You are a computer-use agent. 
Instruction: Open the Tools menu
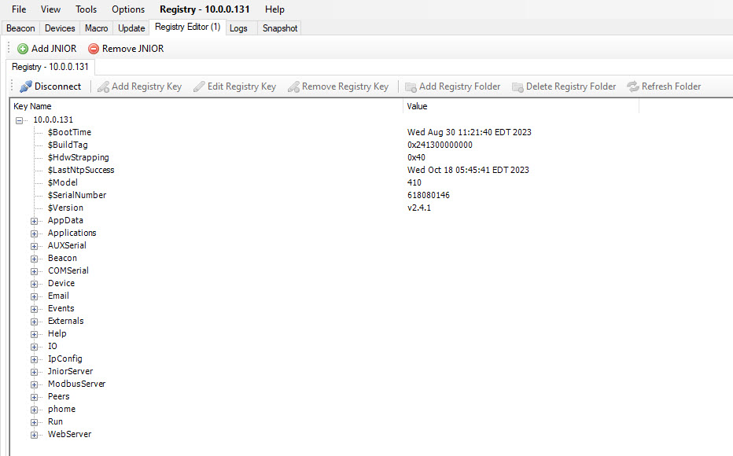point(86,9)
